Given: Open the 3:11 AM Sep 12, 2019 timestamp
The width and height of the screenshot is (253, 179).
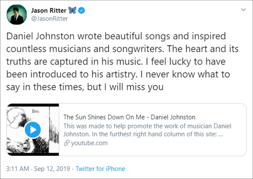Looking at the screenshot, I should [x=38, y=169].
